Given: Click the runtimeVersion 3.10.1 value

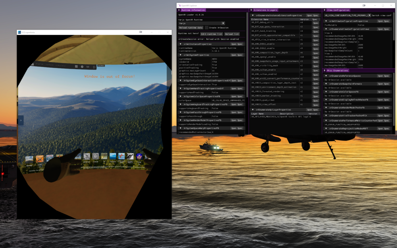Looking at the screenshot, I should 216,51.
